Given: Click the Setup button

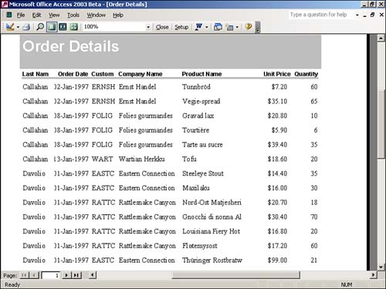Looking at the screenshot, I should coord(181,27).
